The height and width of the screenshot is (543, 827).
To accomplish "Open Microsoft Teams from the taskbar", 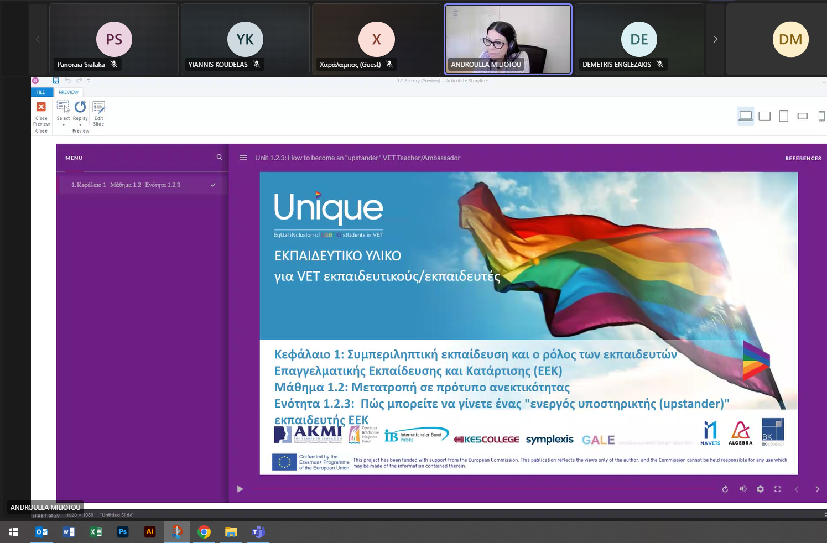I will pyautogui.click(x=258, y=532).
